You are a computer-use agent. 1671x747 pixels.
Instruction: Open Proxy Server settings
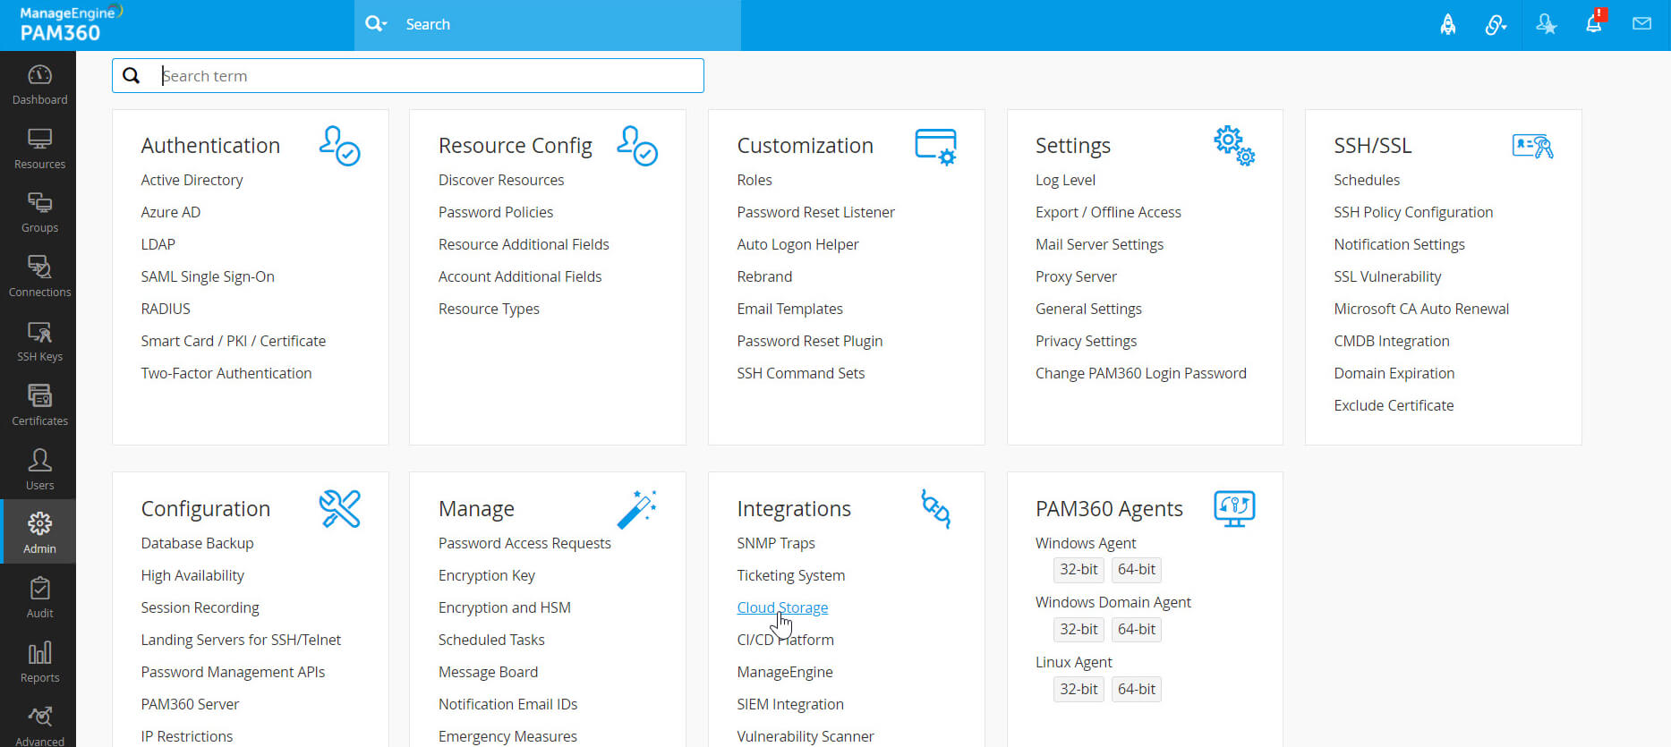pos(1076,276)
